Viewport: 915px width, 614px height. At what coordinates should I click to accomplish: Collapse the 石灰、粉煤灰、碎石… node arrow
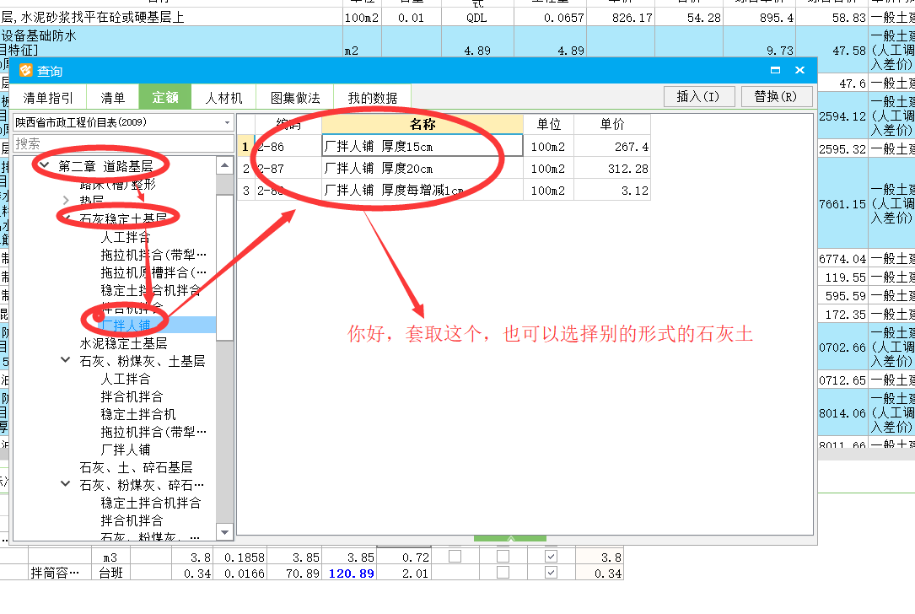(x=66, y=484)
